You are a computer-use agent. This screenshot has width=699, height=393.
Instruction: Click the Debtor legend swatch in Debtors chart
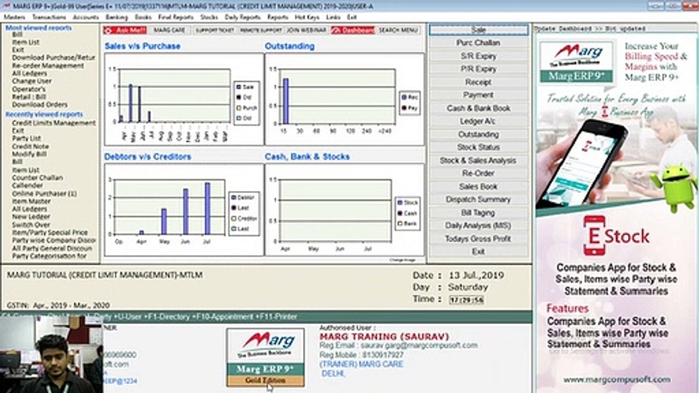233,198
